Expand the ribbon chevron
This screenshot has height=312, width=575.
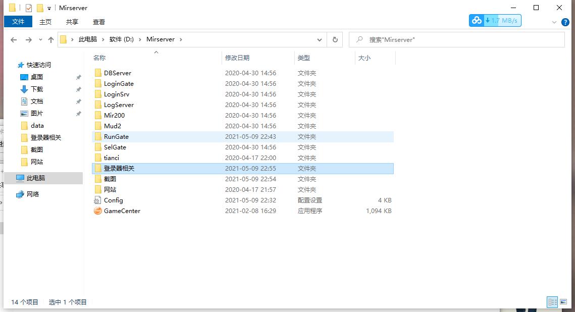click(554, 22)
